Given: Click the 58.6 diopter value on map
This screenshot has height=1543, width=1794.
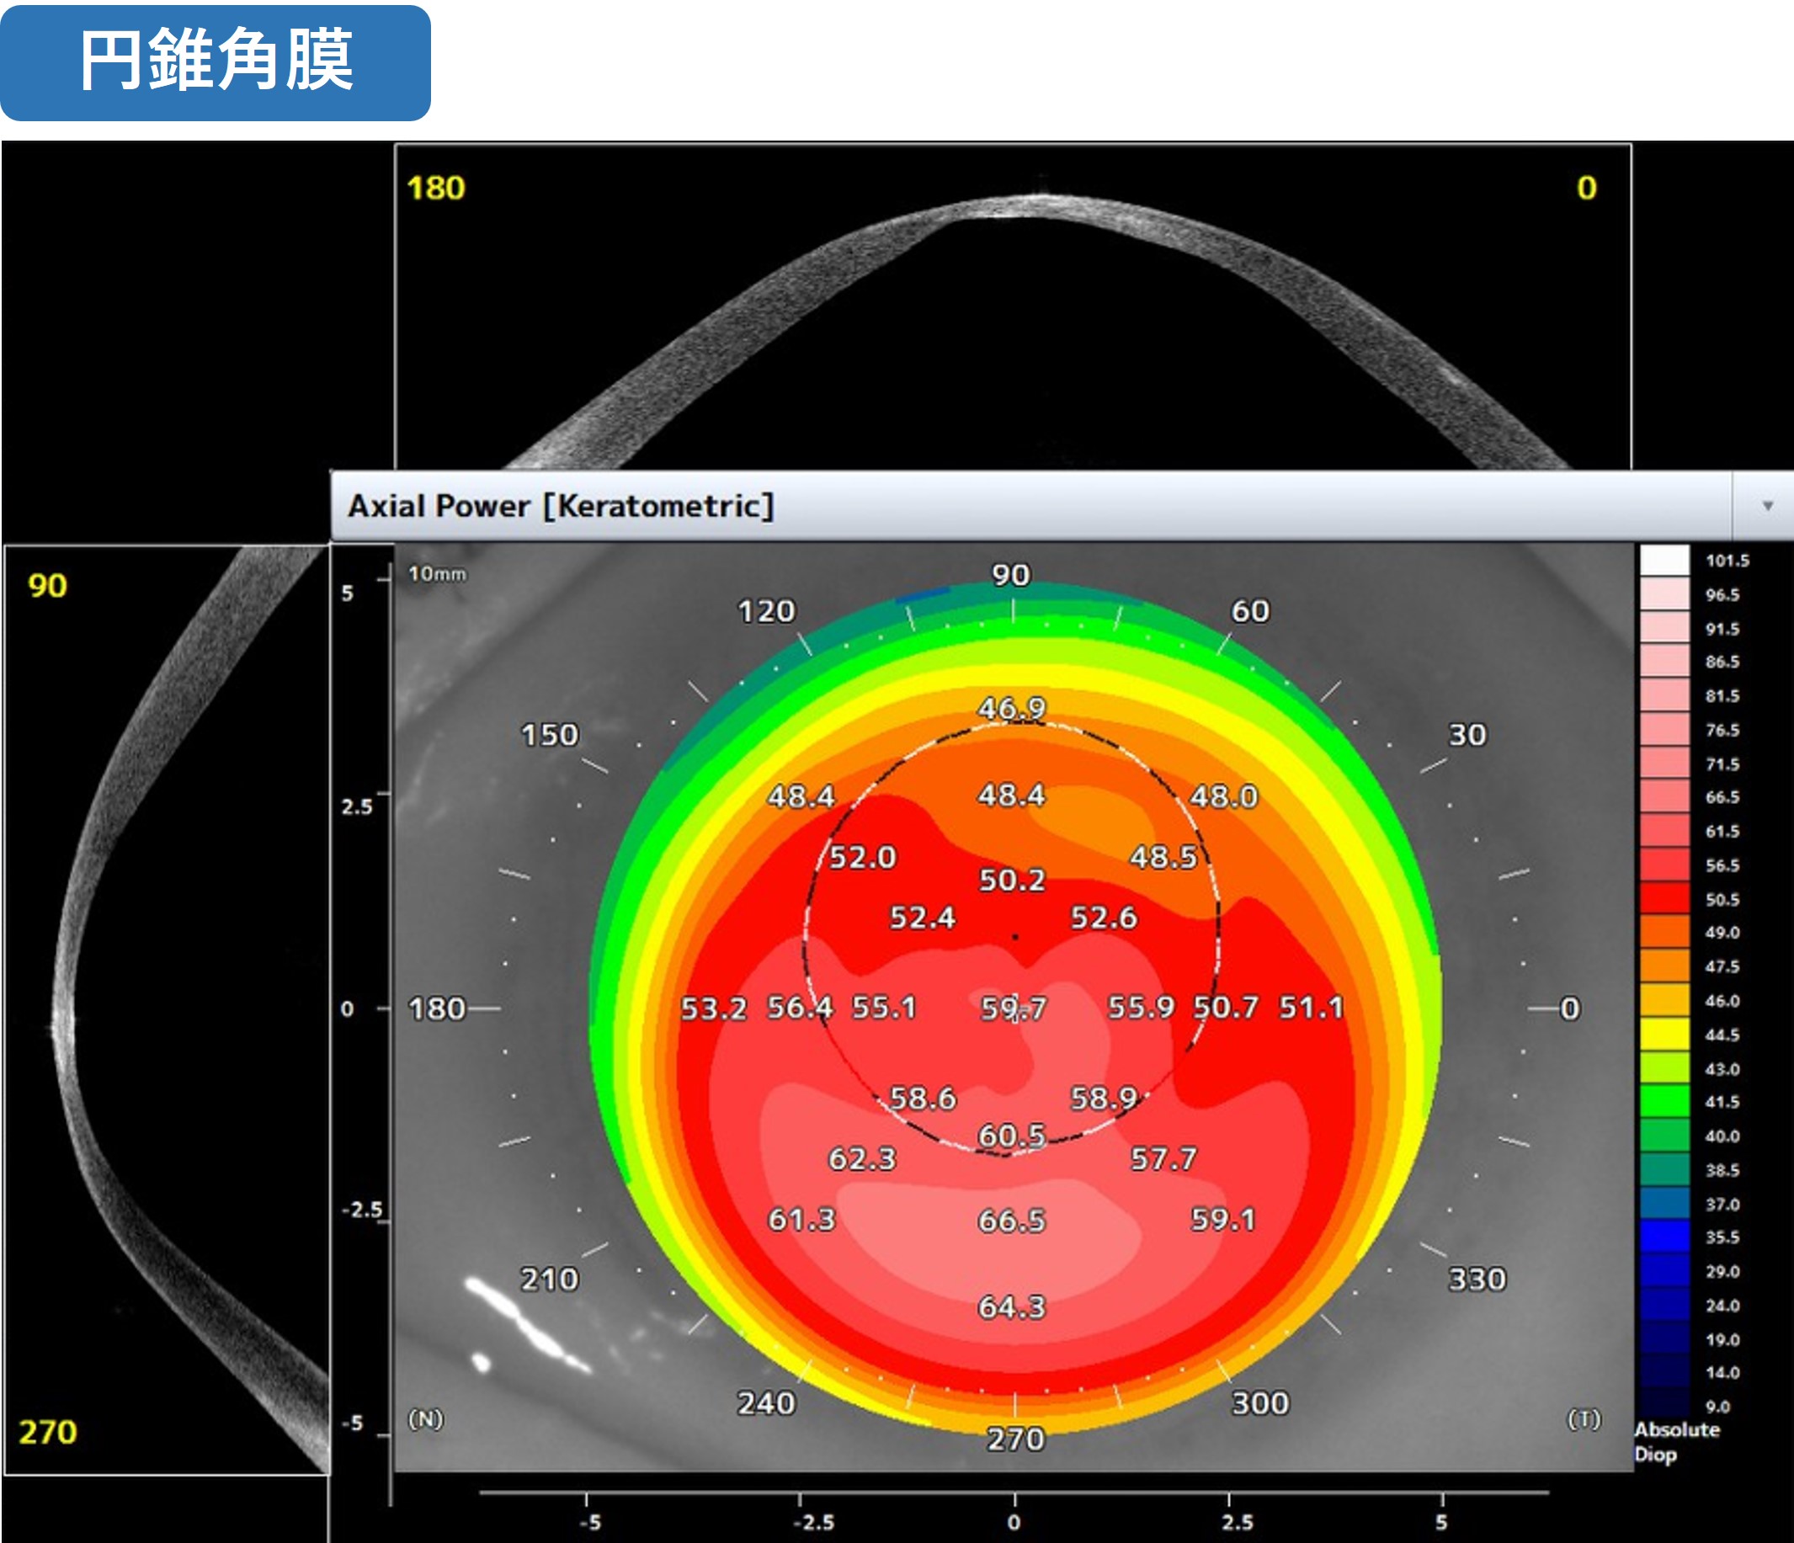Looking at the screenshot, I should 923,1098.
